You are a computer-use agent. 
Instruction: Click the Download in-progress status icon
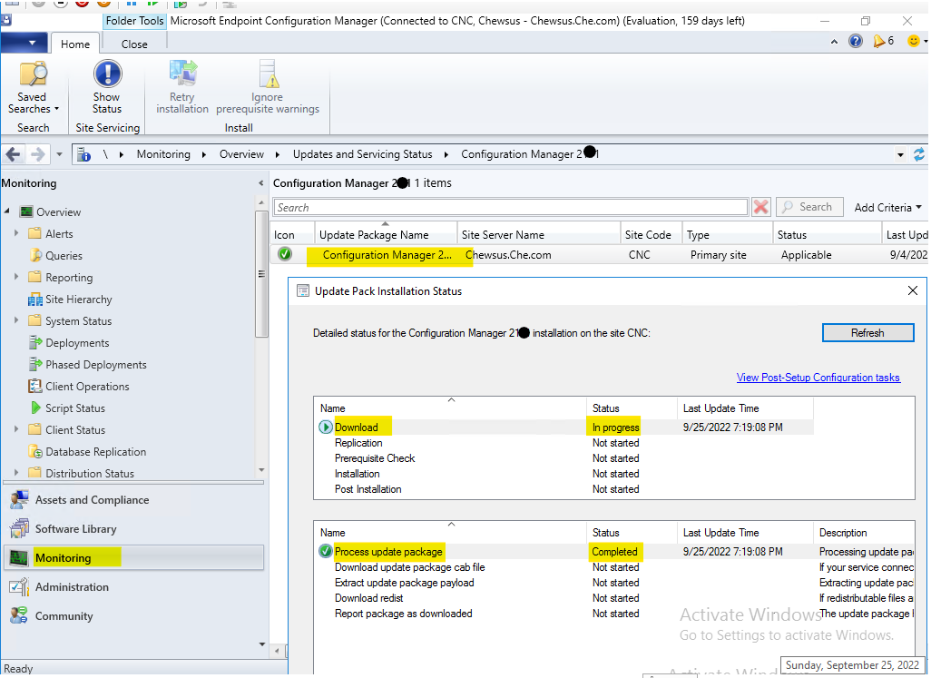(326, 427)
